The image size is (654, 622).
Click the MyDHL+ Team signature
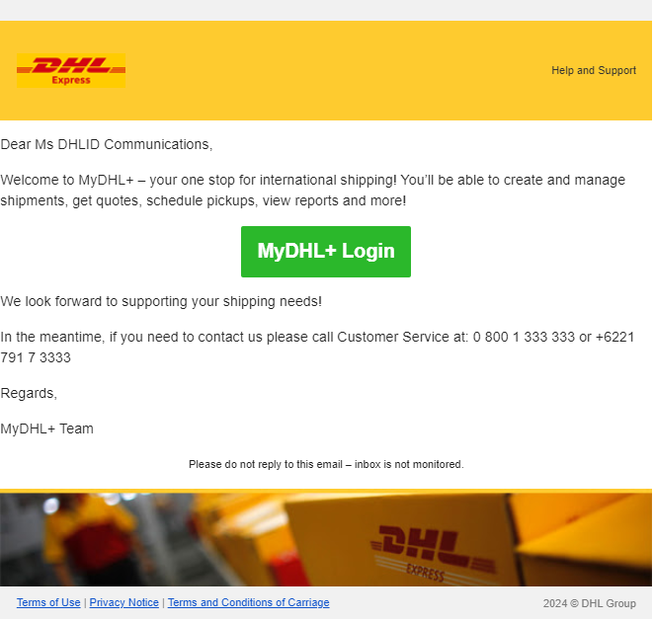point(46,428)
